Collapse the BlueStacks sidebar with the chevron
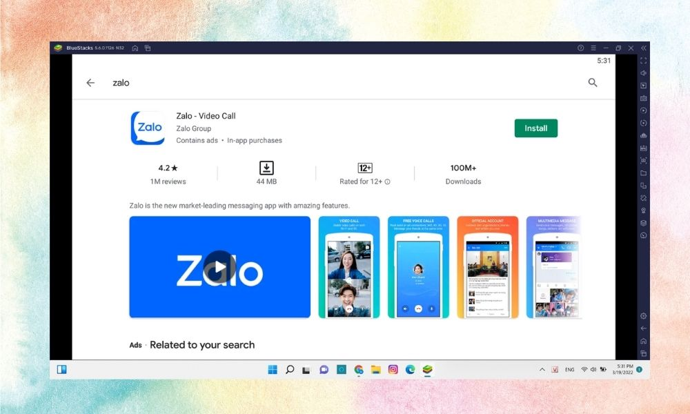Viewport: 690px width, 414px height. pyautogui.click(x=643, y=48)
